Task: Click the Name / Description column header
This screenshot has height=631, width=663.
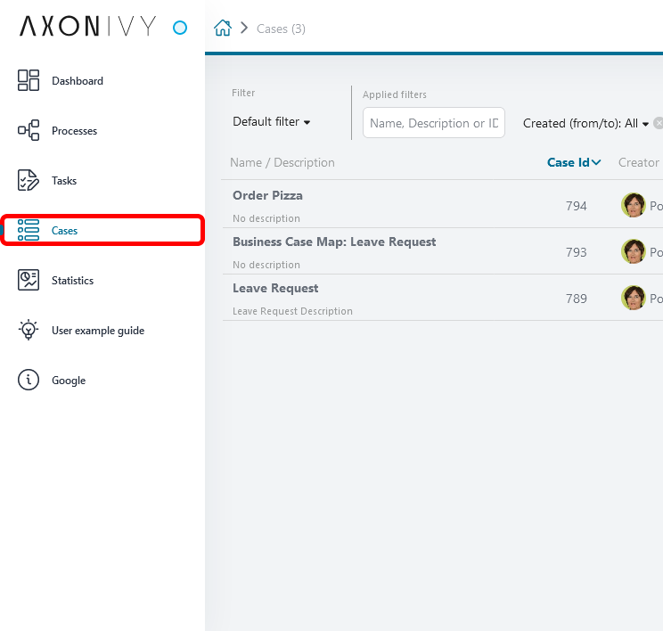Action: (x=282, y=162)
